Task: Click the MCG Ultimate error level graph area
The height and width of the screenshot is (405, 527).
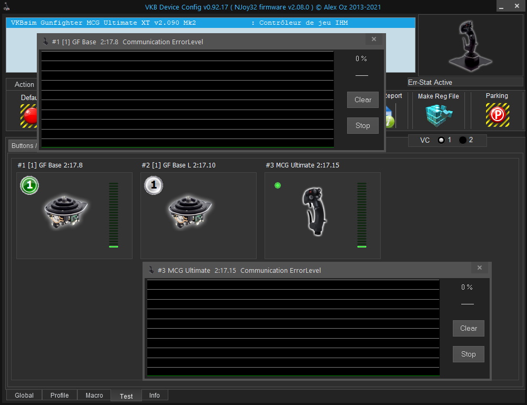Action: (x=293, y=328)
